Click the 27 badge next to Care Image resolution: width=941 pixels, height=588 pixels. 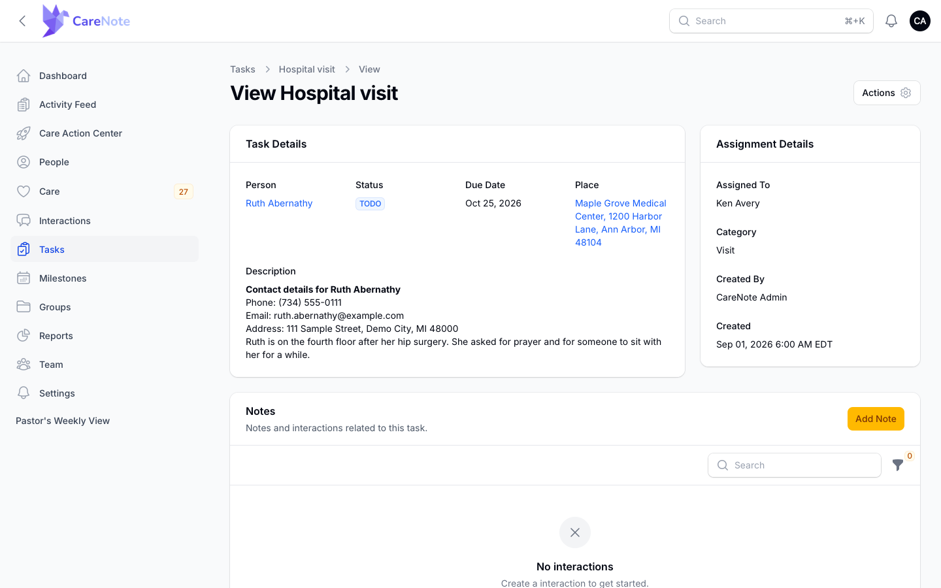pyautogui.click(x=184, y=191)
